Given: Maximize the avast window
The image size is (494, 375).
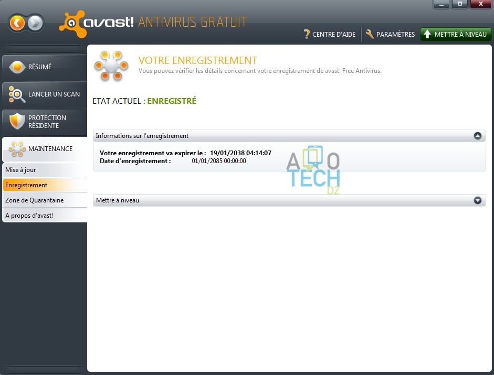Looking at the screenshot, I should 460,4.
